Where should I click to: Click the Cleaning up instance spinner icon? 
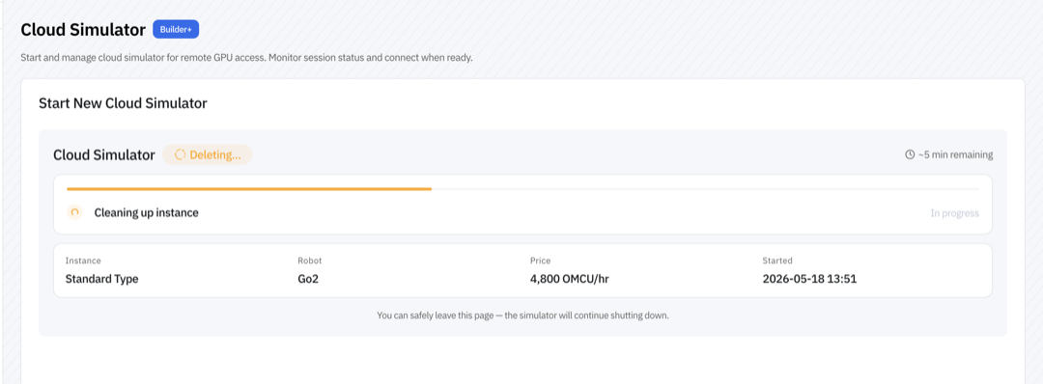[74, 212]
